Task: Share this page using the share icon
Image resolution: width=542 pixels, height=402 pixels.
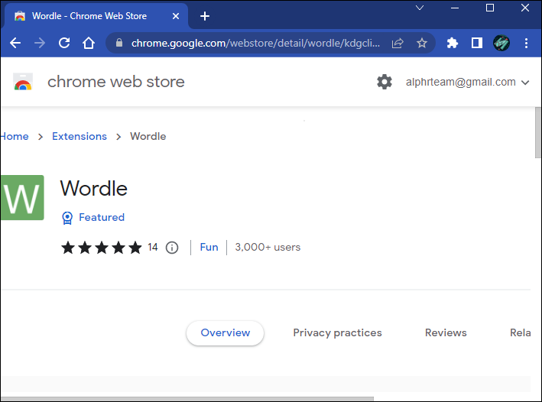Action: (398, 44)
